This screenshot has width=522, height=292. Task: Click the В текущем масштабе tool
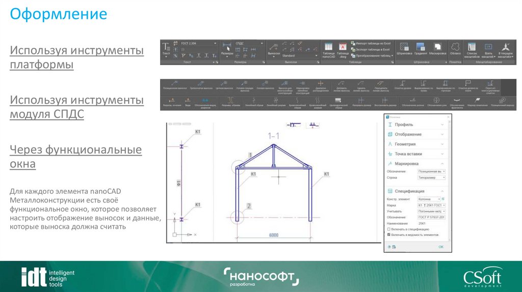[506, 50]
